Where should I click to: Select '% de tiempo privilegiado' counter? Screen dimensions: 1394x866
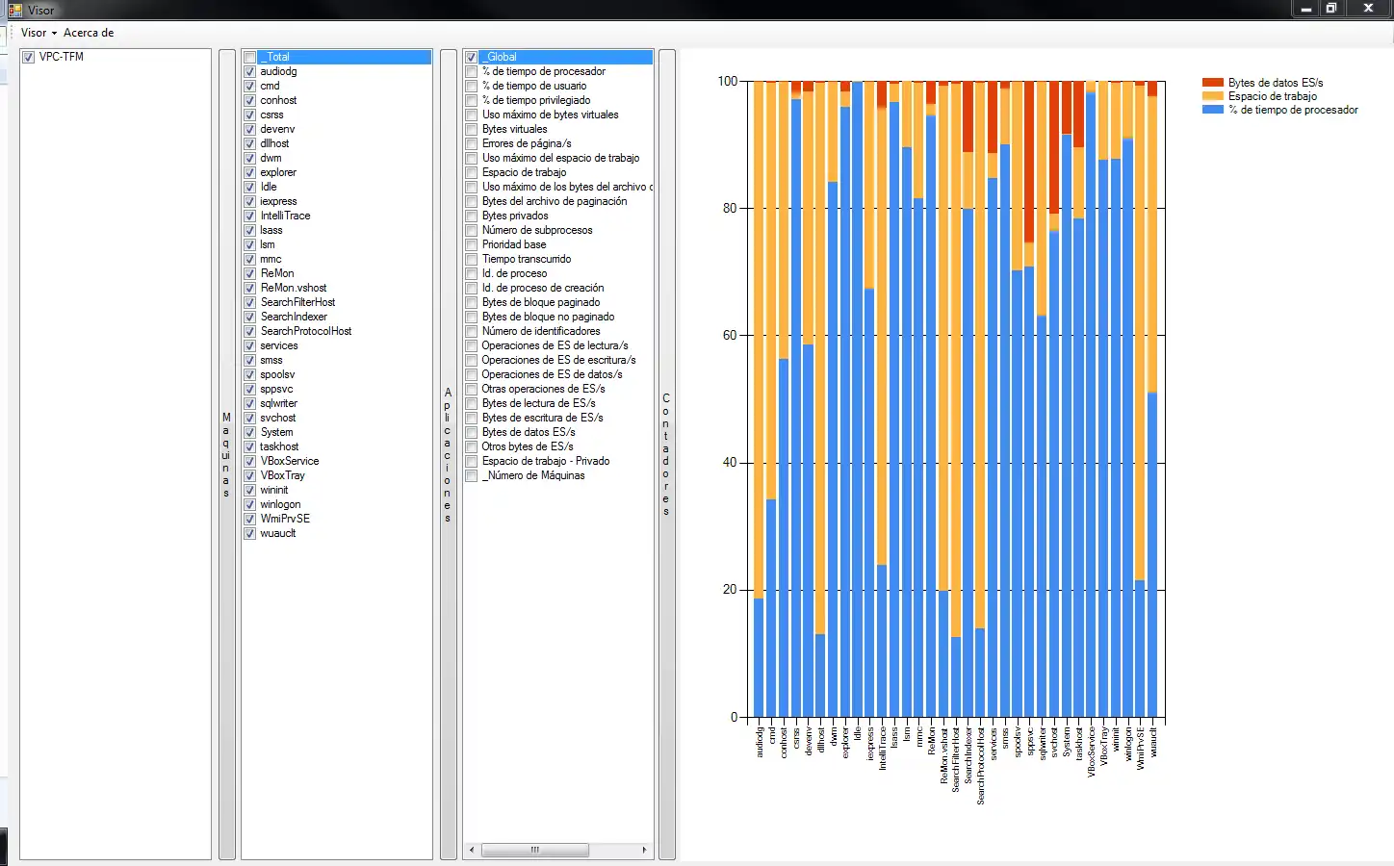tap(536, 100)
